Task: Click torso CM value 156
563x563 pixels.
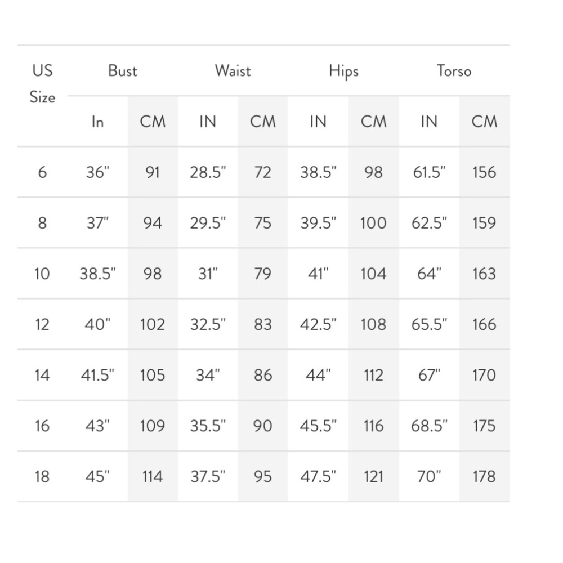Action: (484, 172)
